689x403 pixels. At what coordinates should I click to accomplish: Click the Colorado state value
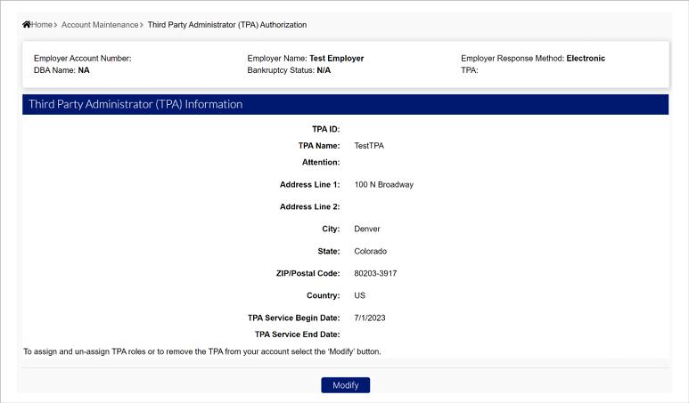click(371, 251)
